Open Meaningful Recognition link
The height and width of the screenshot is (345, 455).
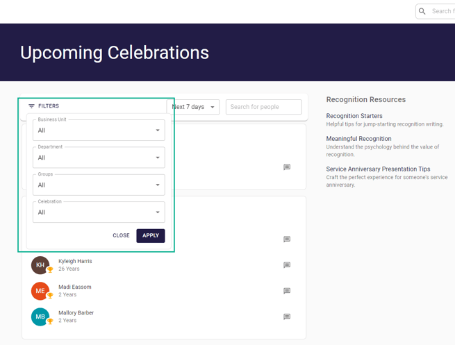[358, 139]
